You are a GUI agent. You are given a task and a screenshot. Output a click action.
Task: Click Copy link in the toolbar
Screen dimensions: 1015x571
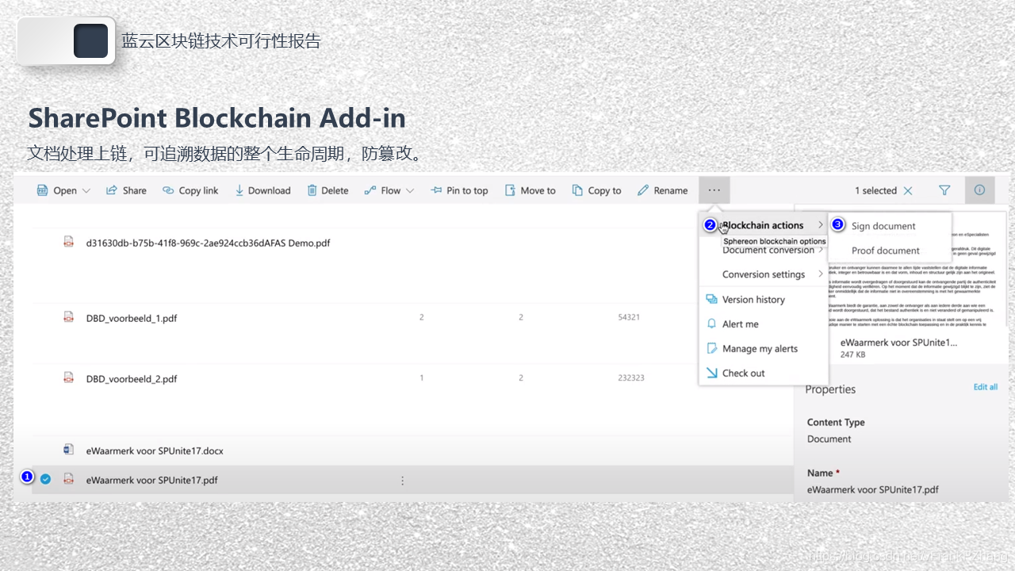(x=190, y=190)
